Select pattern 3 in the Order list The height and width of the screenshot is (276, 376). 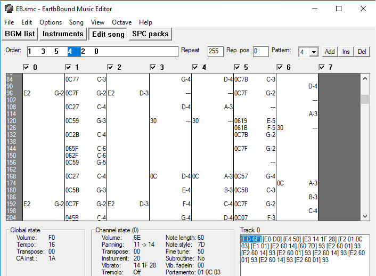[x=43, y=51]
